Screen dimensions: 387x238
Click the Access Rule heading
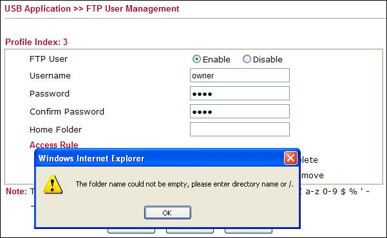tap(54, 145)
